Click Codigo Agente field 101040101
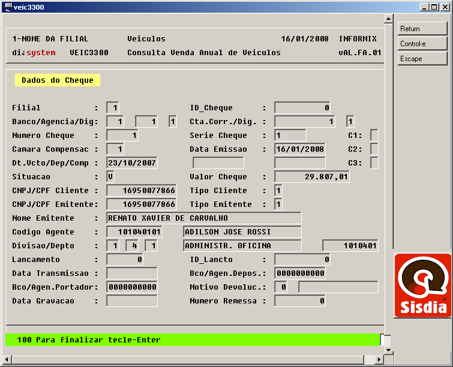The image size is (453, 367). (134, 232)
